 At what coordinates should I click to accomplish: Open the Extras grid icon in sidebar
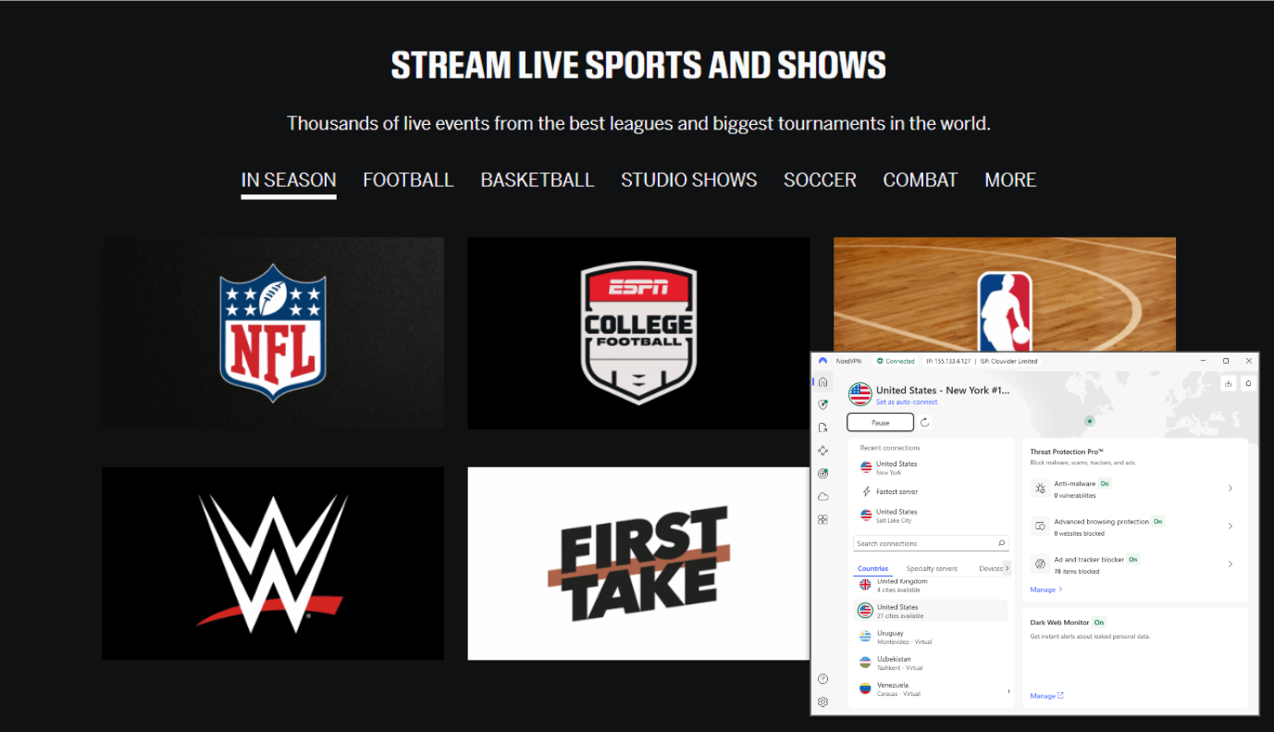tap(823, 519)
